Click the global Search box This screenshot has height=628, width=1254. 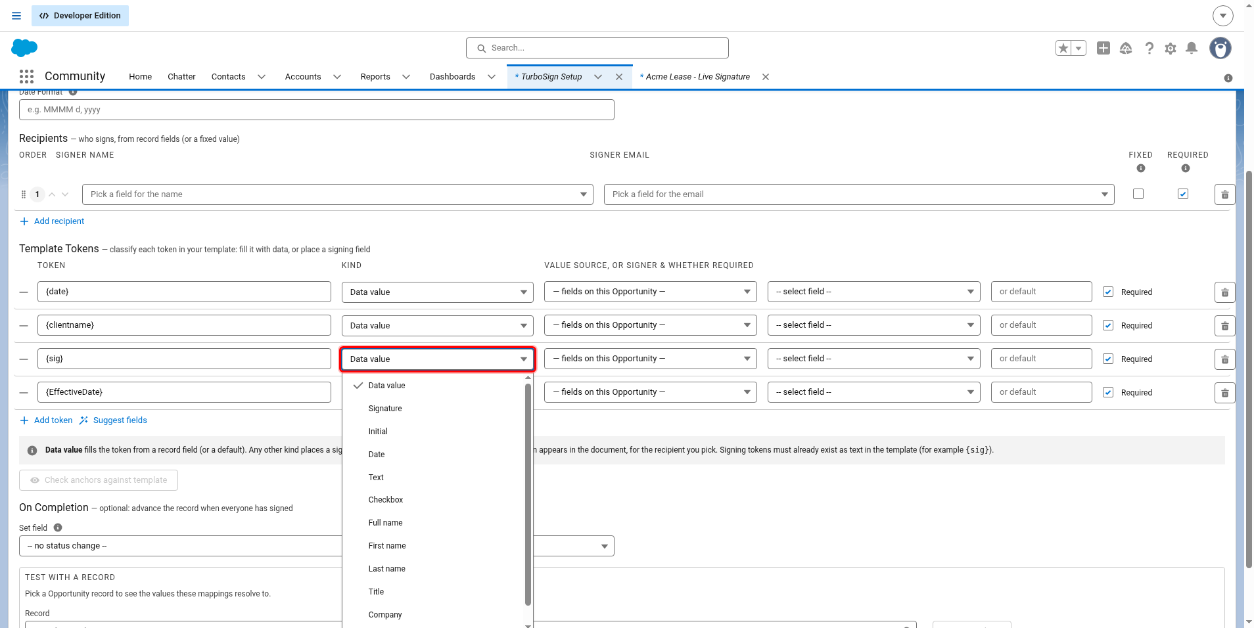click(x=597, y=48)
